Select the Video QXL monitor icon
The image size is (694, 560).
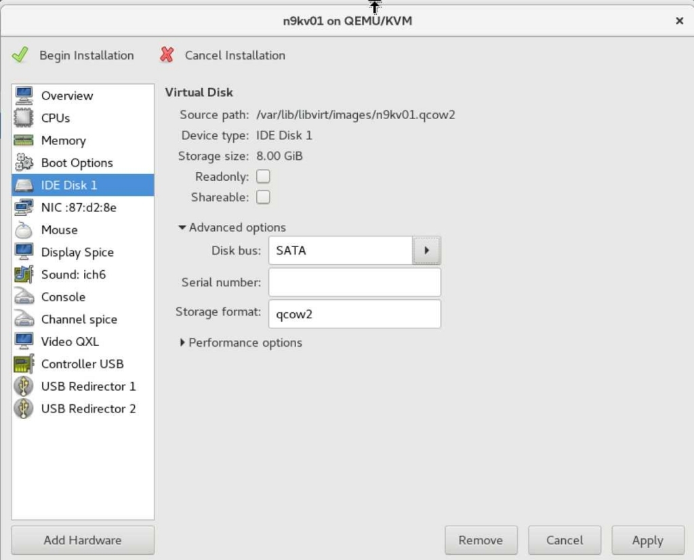(24, 341)
